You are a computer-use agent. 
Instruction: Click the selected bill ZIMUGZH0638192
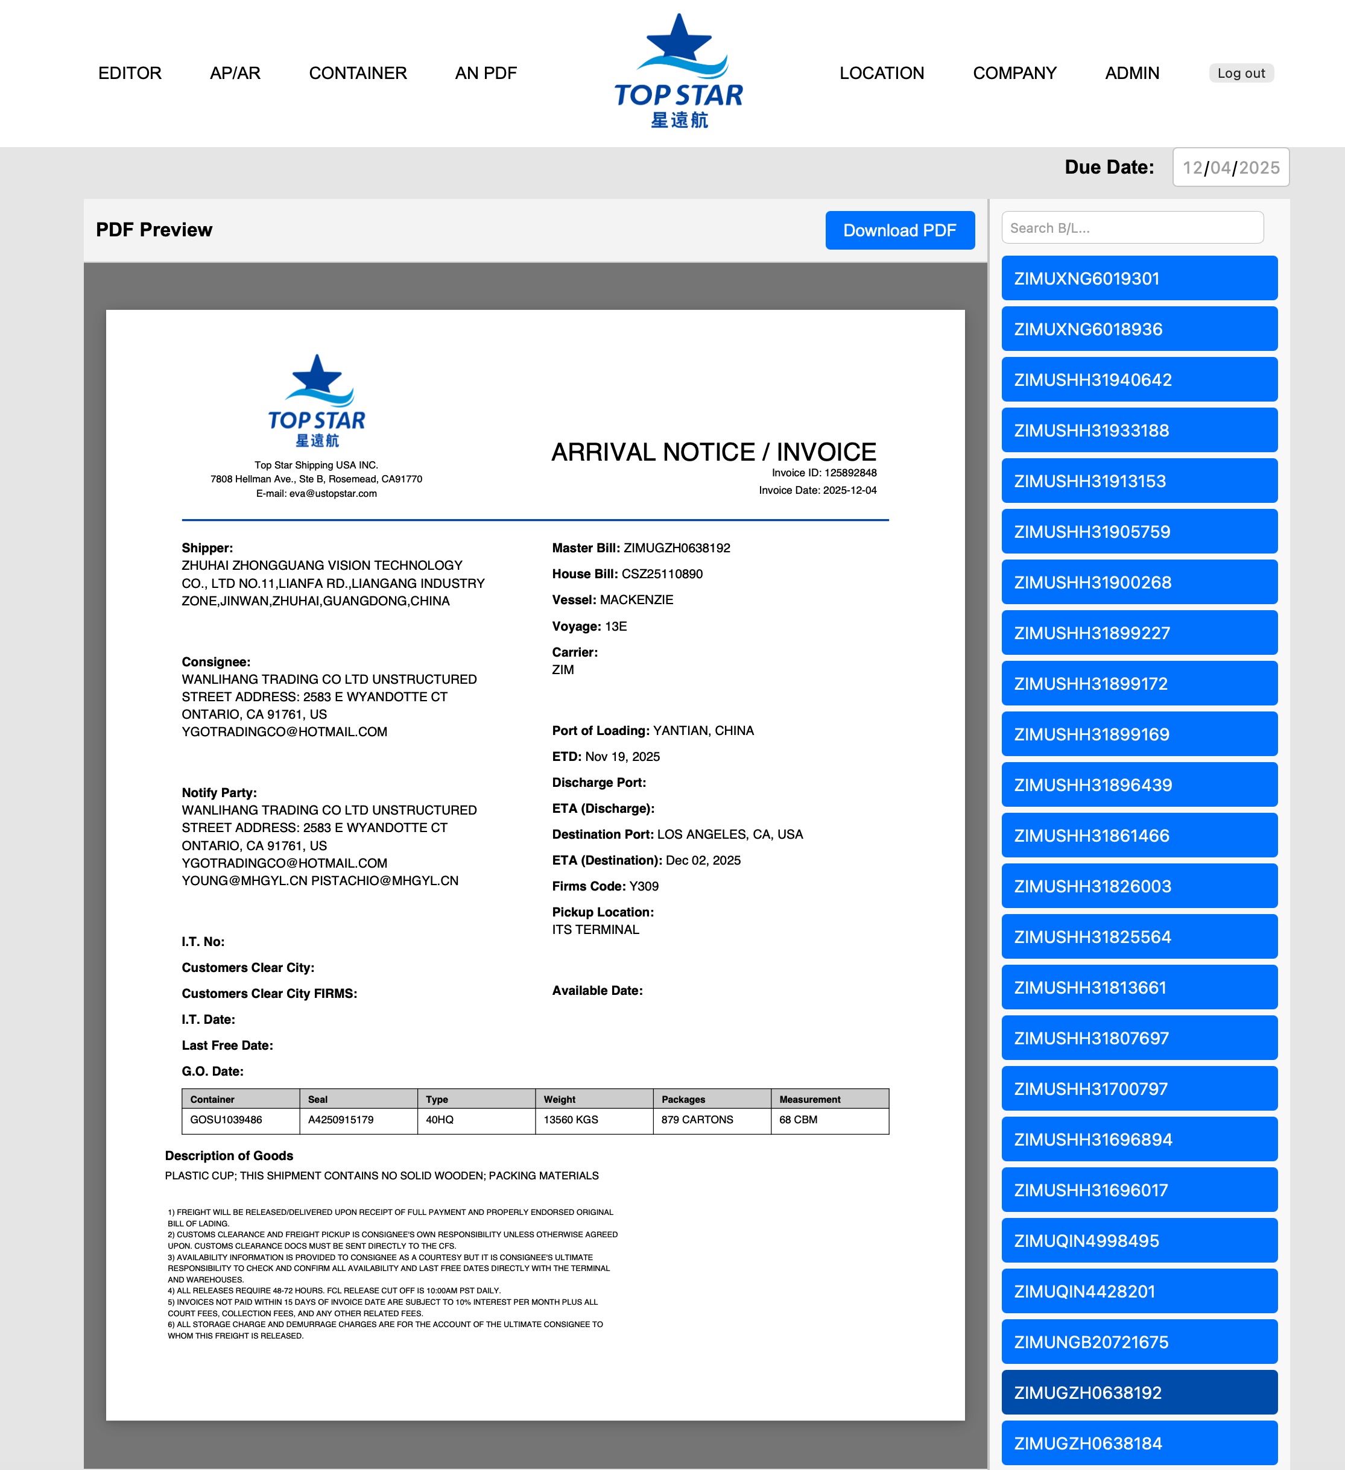(x=1139, y=1393)
